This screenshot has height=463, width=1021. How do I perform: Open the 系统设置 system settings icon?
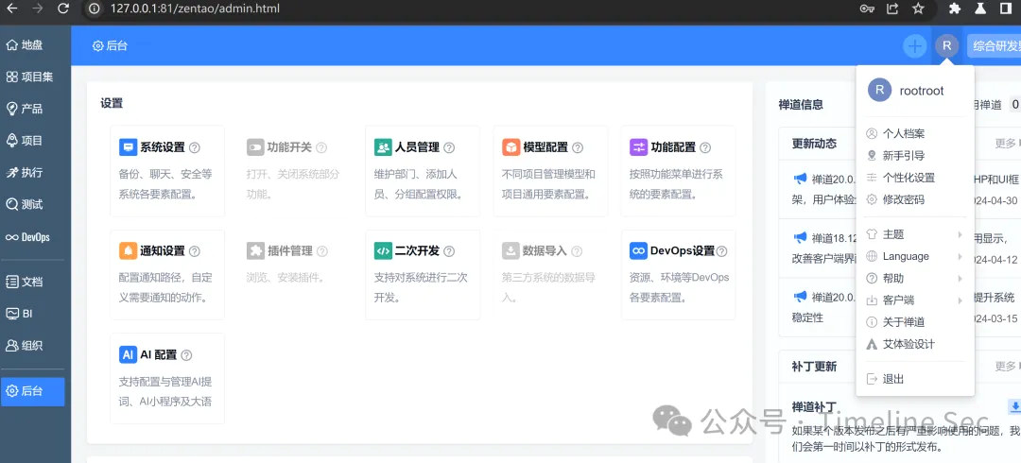pos(128,147)
